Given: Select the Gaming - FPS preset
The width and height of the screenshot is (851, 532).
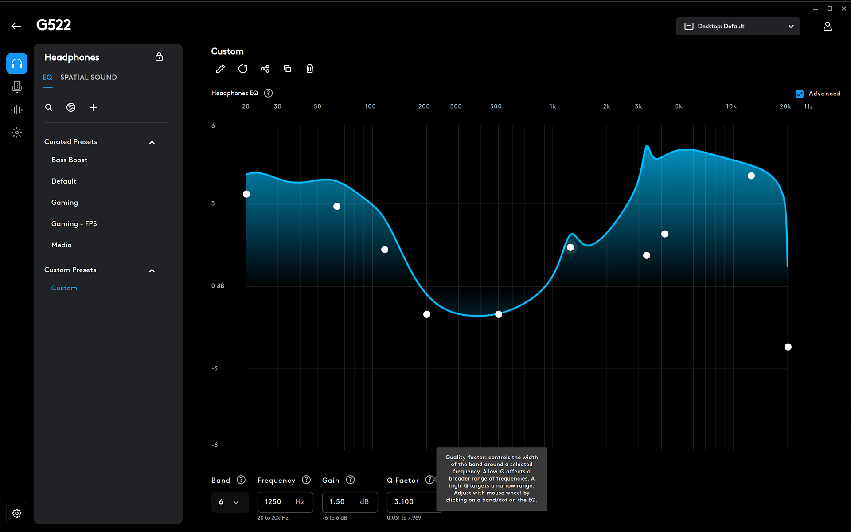Looking at the screenshot, I should point(74,224).
